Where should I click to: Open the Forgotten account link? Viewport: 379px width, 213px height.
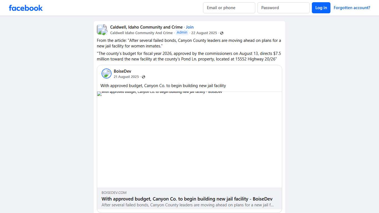[352, 7]
